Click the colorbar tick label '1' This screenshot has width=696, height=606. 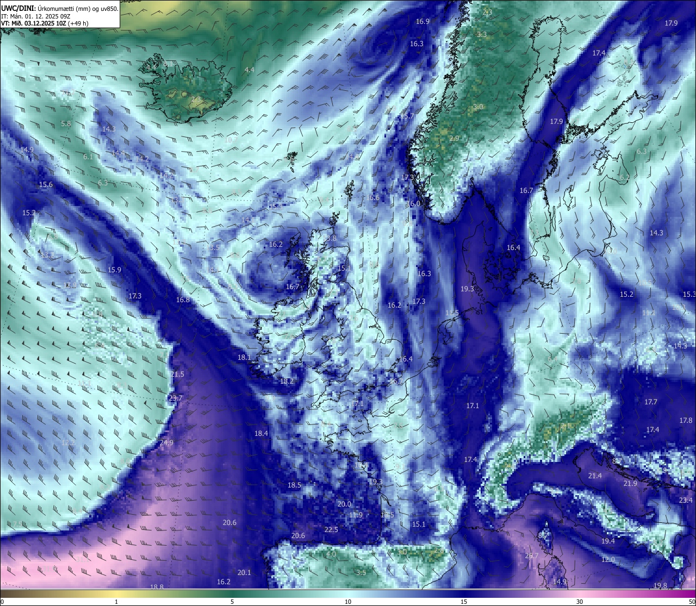pyautogui.click(x=116, y=602)
